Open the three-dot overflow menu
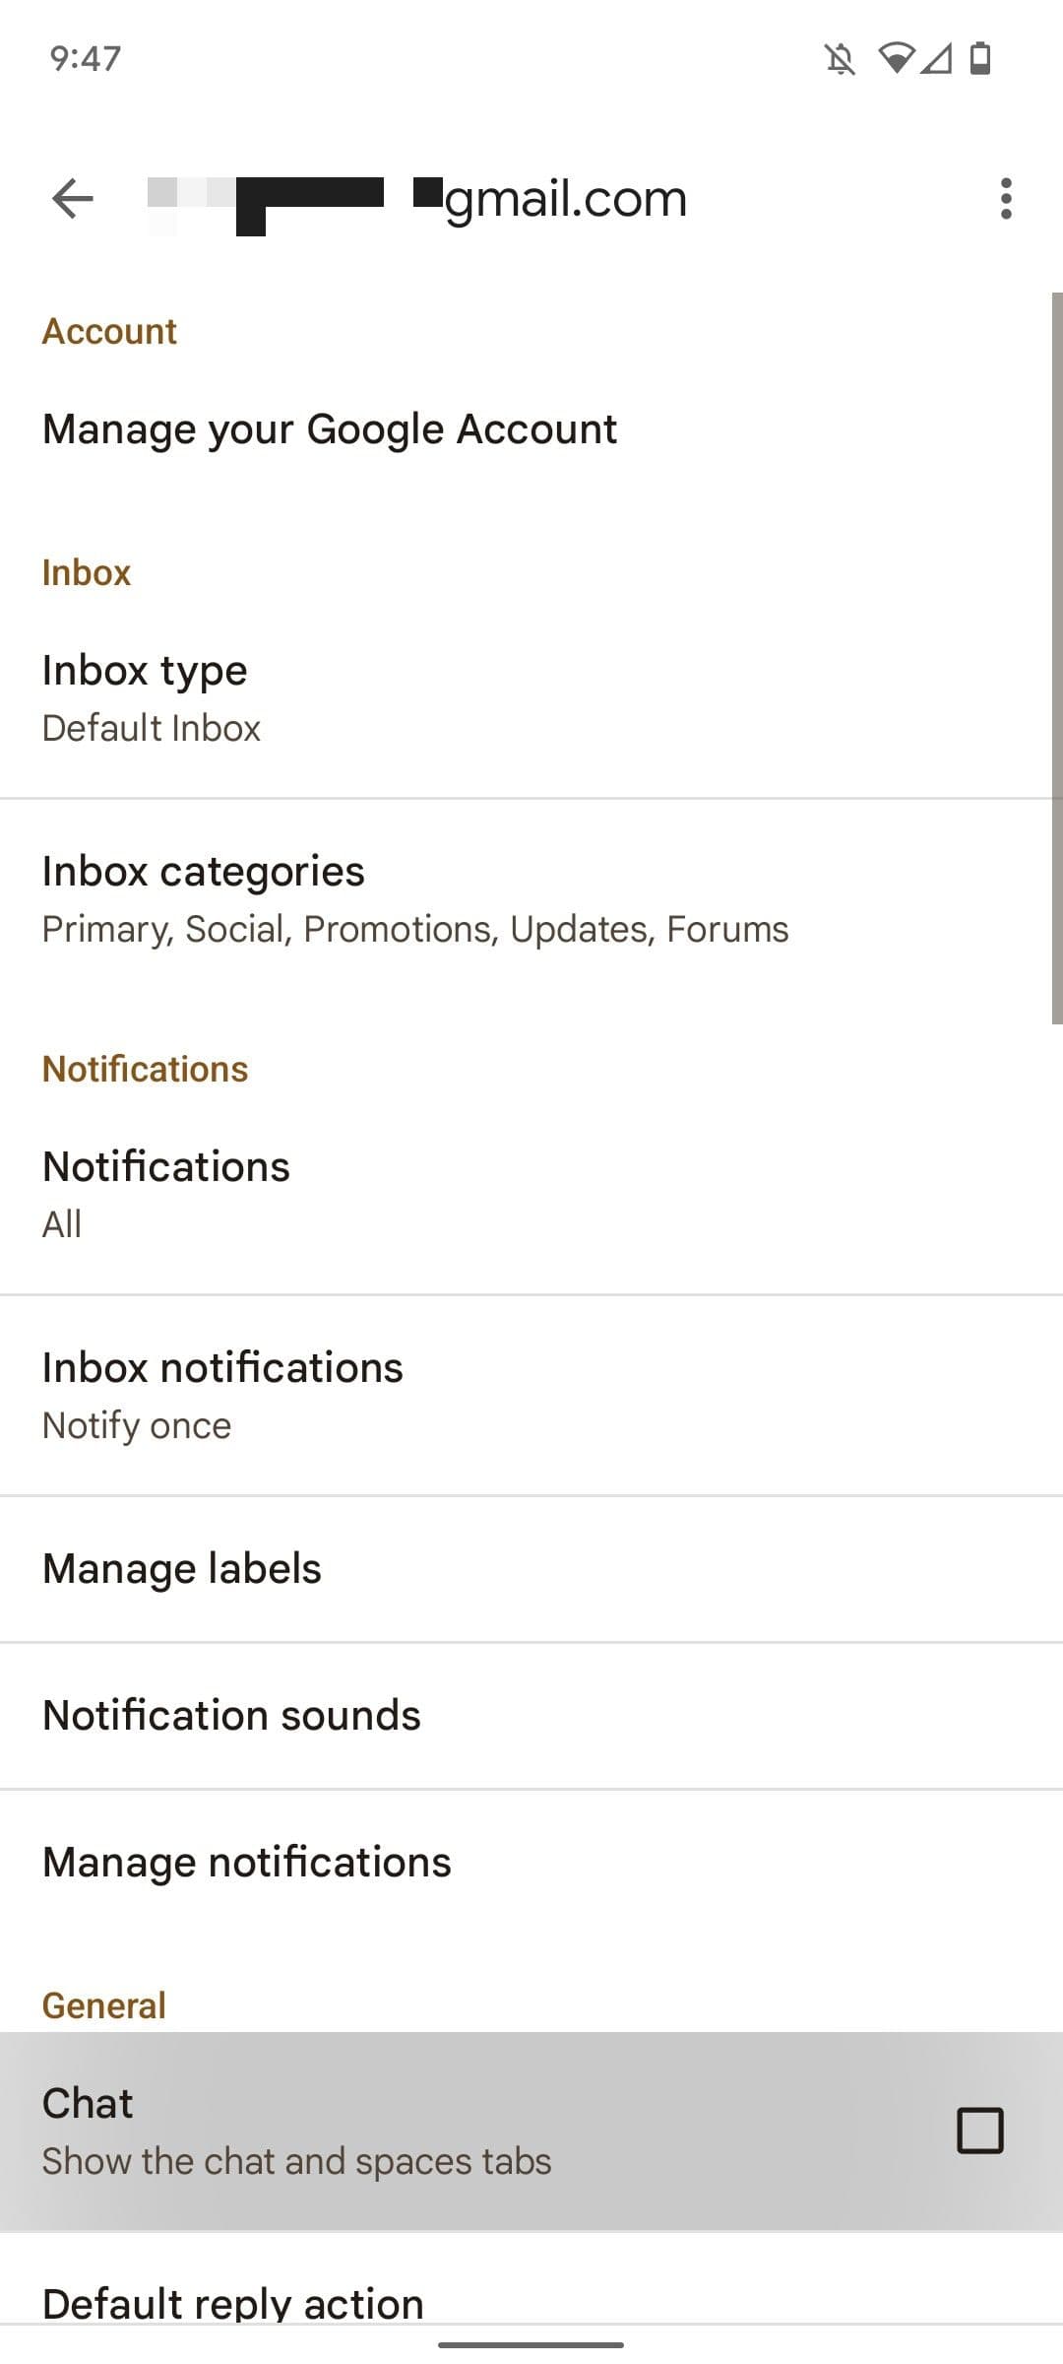This screenshot has width=1063, height=2364. (x=1005, y=199)
